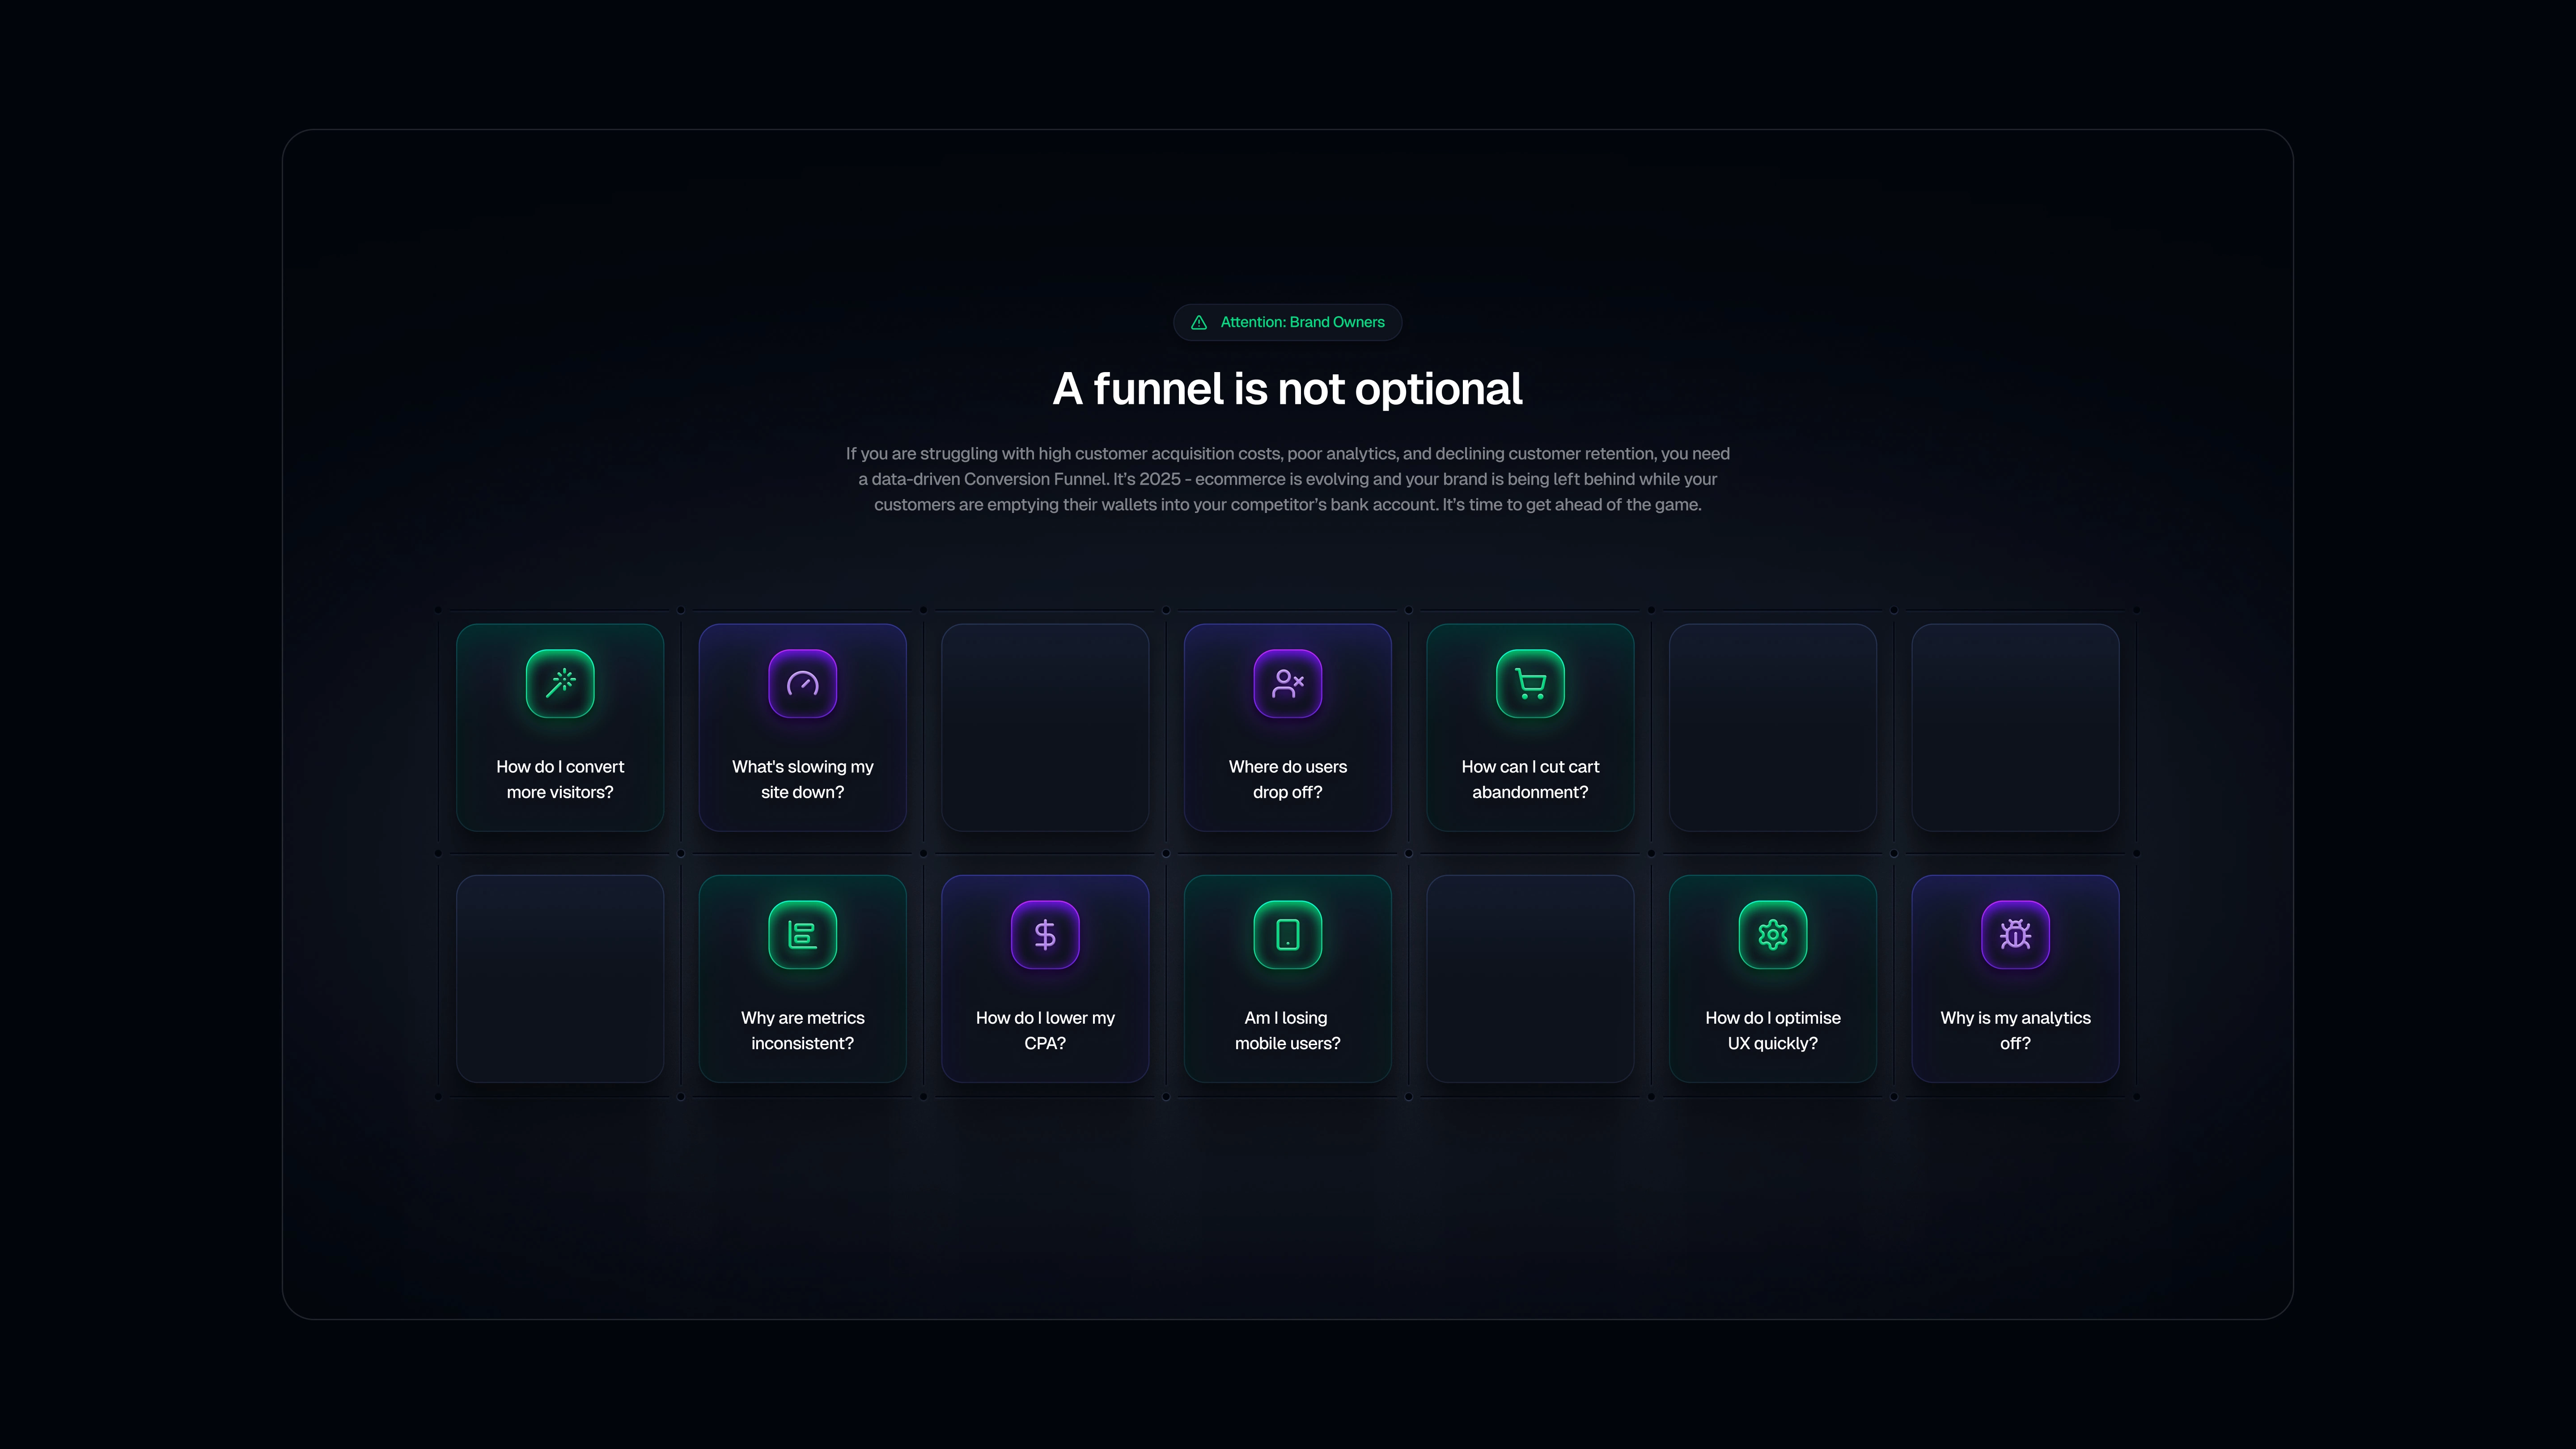
Task: Open 'Why is my analytics off?' label
Action: (2015, 1030)
